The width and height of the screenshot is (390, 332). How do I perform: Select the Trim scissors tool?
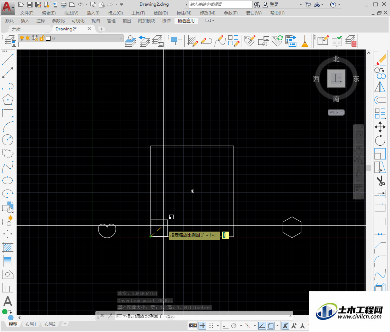(x=380, y=181)
